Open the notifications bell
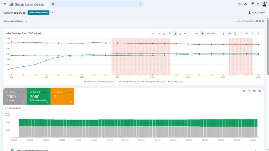This screenshot has width=269, height=151. tap(252, 4)
